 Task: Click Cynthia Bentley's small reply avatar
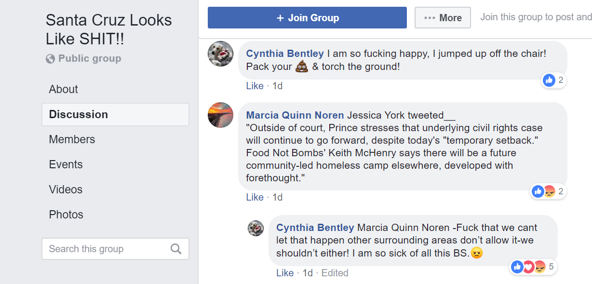pos(256,228)
